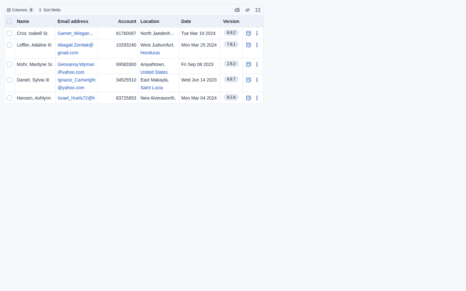Toggle the select-all rows checkbox

click(9, 21)
